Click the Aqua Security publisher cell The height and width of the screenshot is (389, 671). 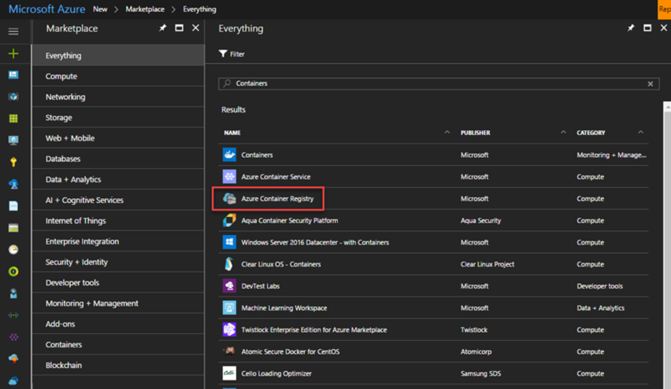coord(480,220)
